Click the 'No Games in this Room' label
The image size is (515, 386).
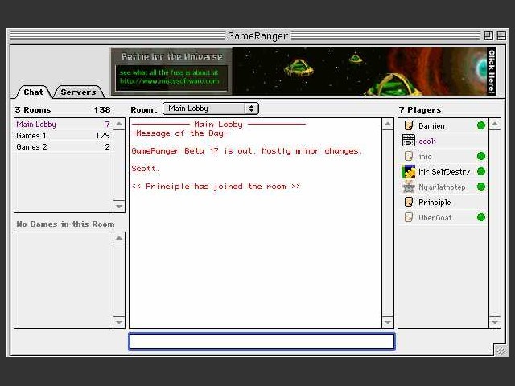(65, 224)
